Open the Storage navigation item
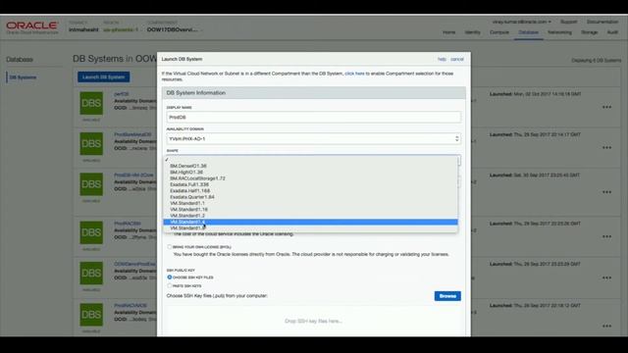 [x=589, y=32]
